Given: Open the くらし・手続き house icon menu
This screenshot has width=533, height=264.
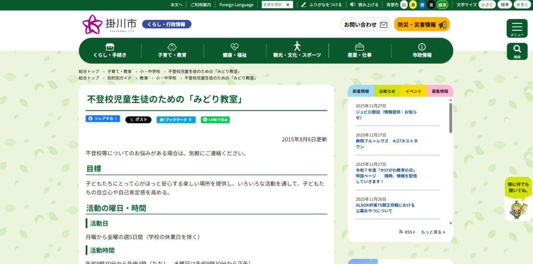Looking at the screenshot, I should 110,51.
